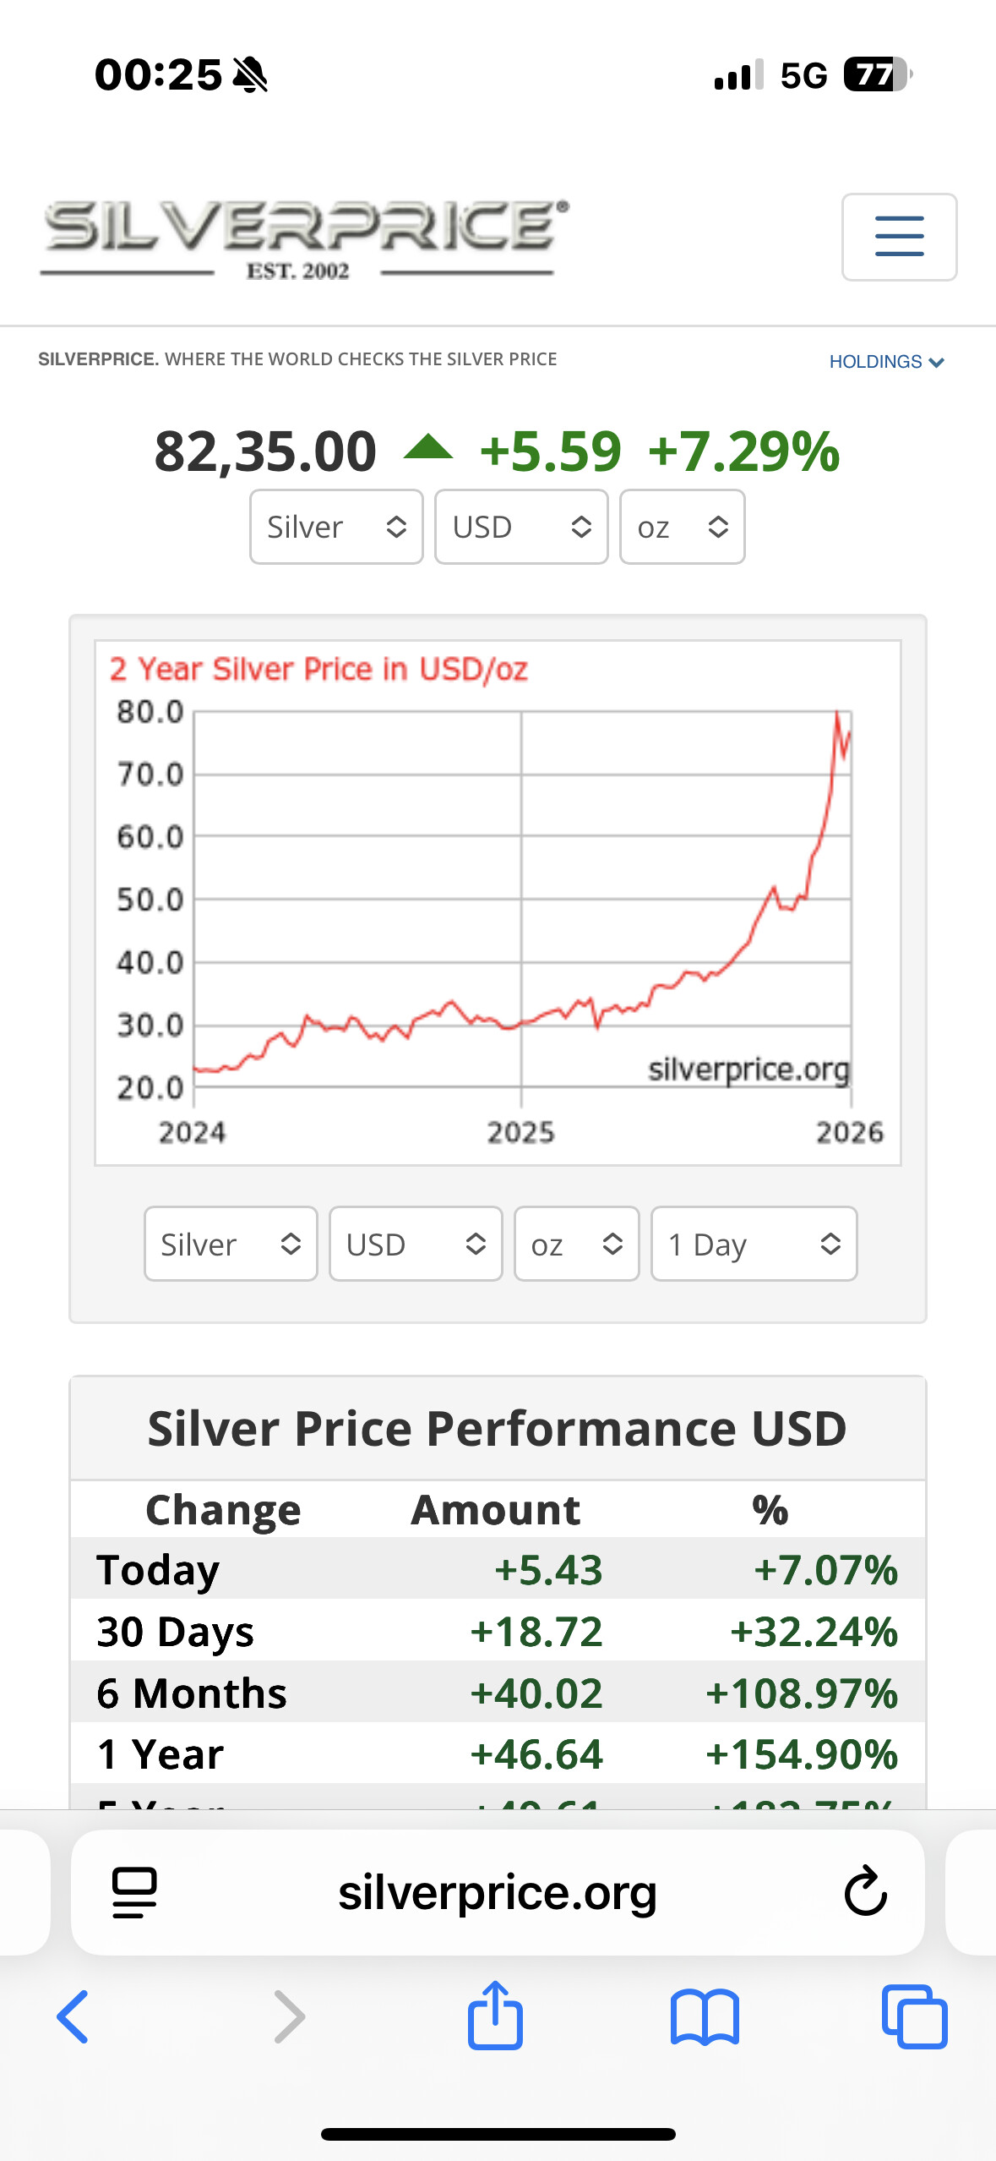Tap the silverprice.org address bar
Image resolution: width=996 pixels, height=2161 pixels.
[498, 1891]
